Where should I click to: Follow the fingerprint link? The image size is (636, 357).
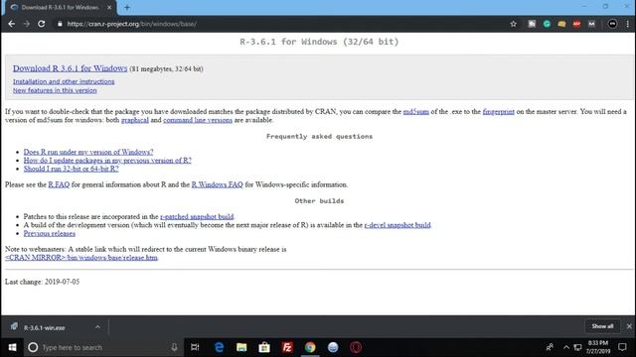coord(499,111)
